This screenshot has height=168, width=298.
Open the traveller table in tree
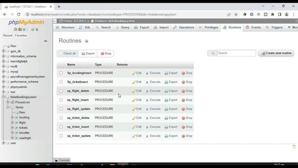pos(24,133)
